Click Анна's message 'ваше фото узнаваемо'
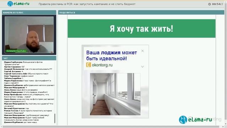Screen dimensions: 227x128 point(21,90)
